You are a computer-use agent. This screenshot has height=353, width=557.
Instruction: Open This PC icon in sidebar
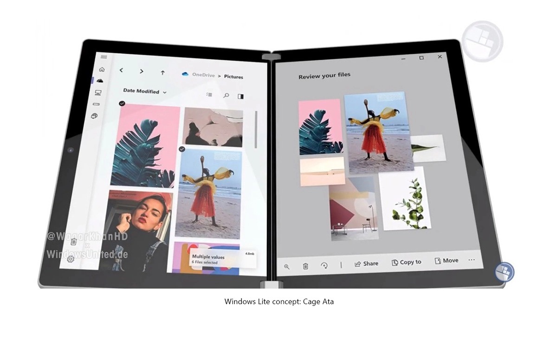click(98, 93)
